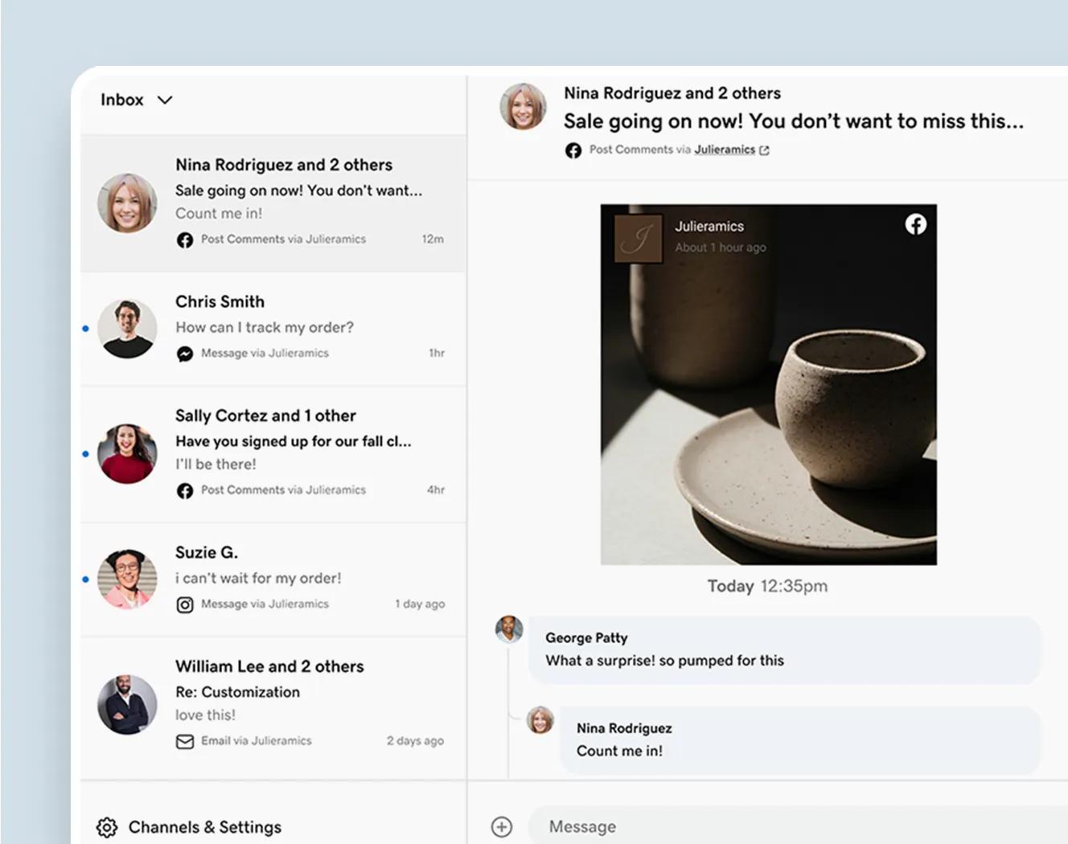Click the '2 days ago' timestamp
The height and width of the screenshot is (844, 1068).
415,740
